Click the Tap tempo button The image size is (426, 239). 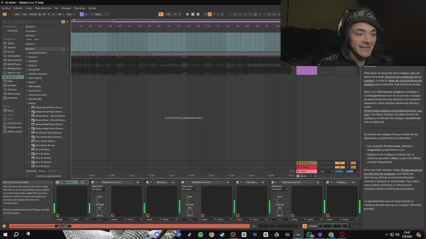click(x=25, y=14)
